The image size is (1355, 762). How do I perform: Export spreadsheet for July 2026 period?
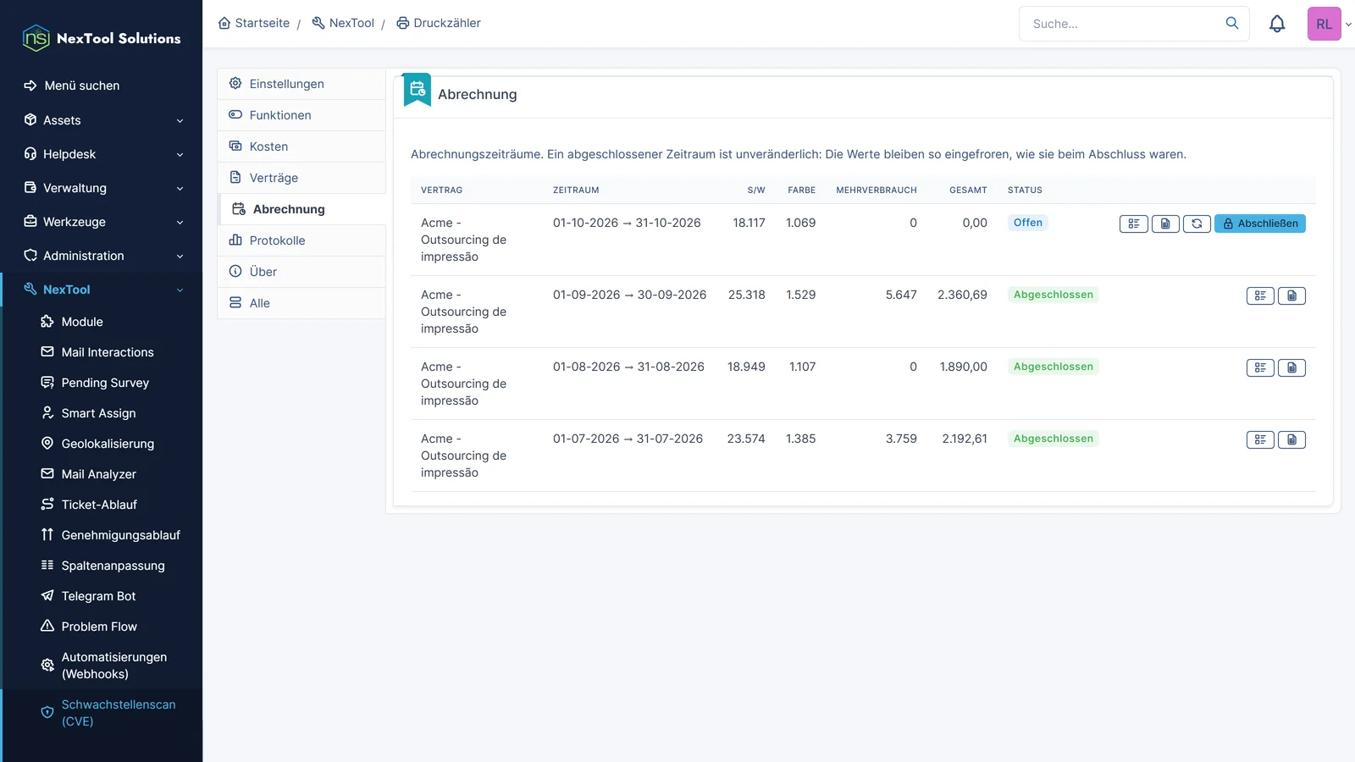[1291, 439]
